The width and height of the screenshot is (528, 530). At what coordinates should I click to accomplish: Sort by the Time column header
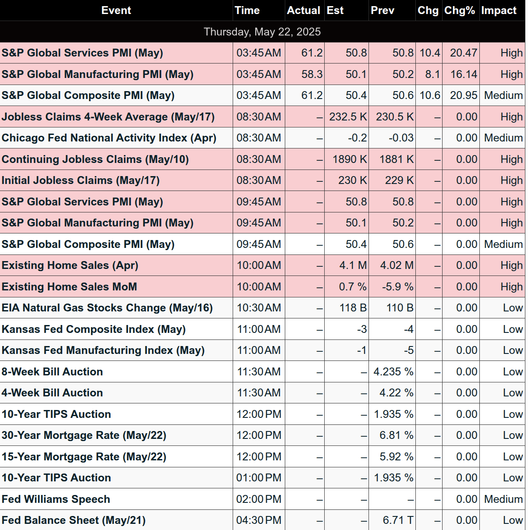click(x=247, y=11)
